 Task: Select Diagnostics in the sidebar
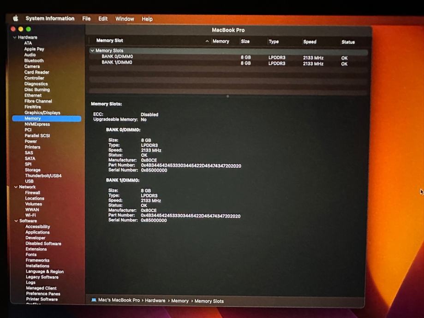36,84
